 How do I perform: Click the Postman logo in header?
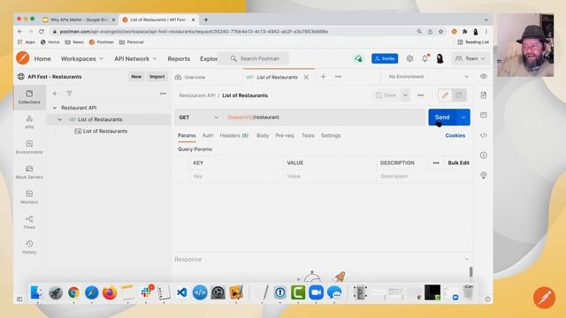[22, 58]
